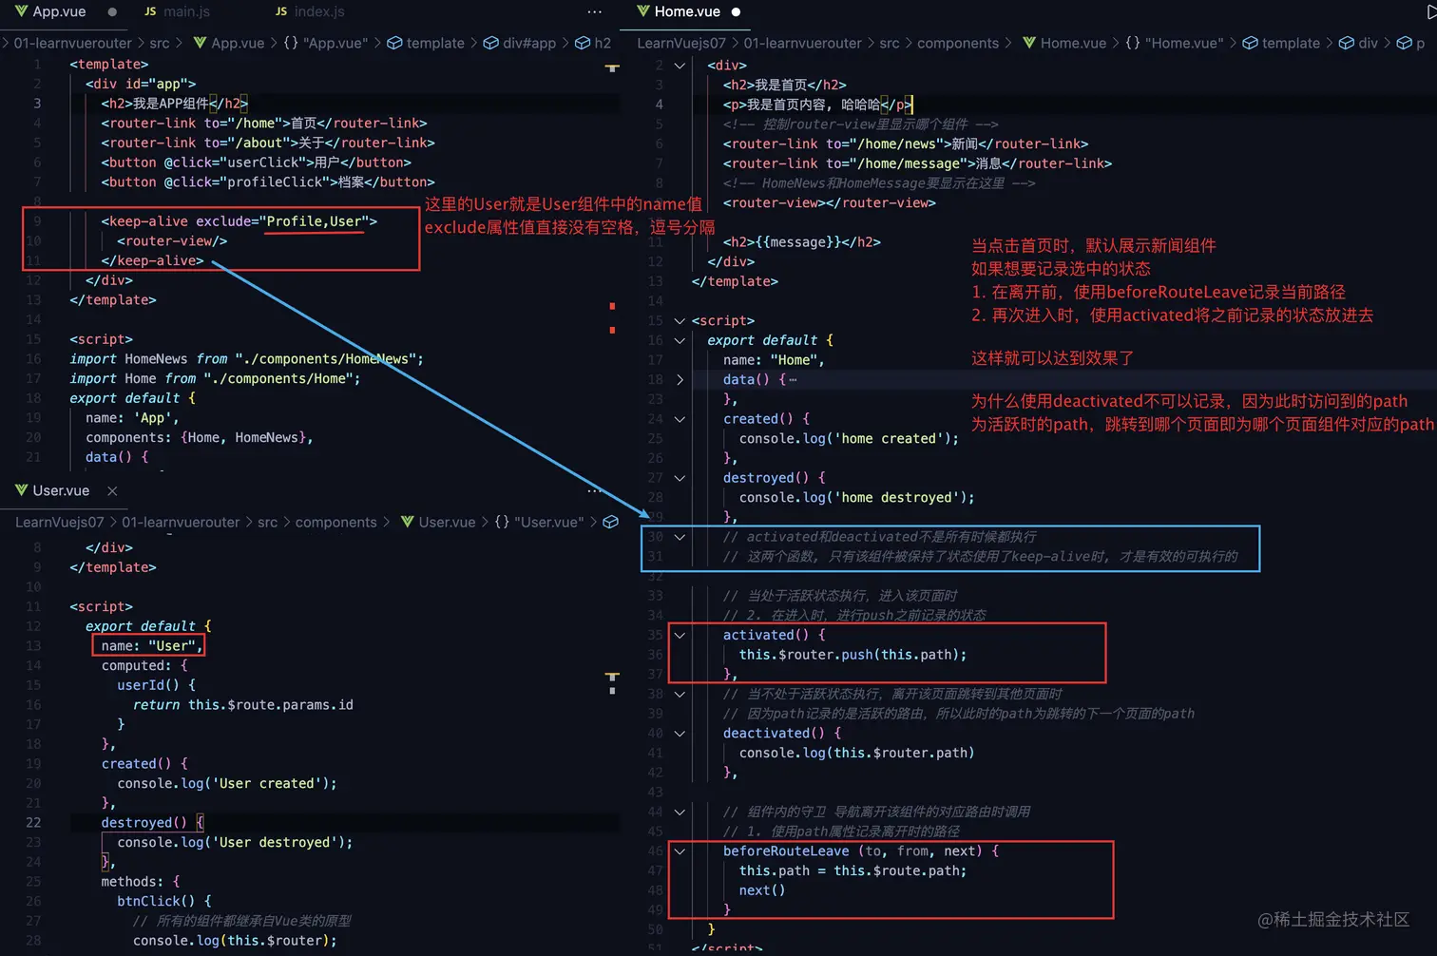Open the App.vue file breadcrumb

(228, 43)
